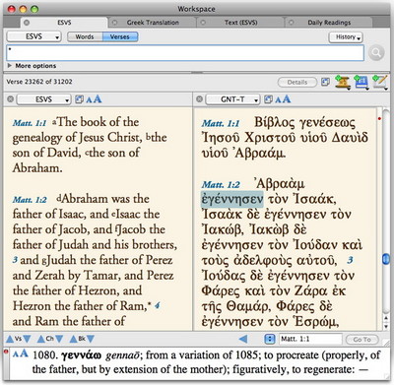Switch to the Greek Translation tab
The height and width of the screenshot is (385, 394).
153,23
